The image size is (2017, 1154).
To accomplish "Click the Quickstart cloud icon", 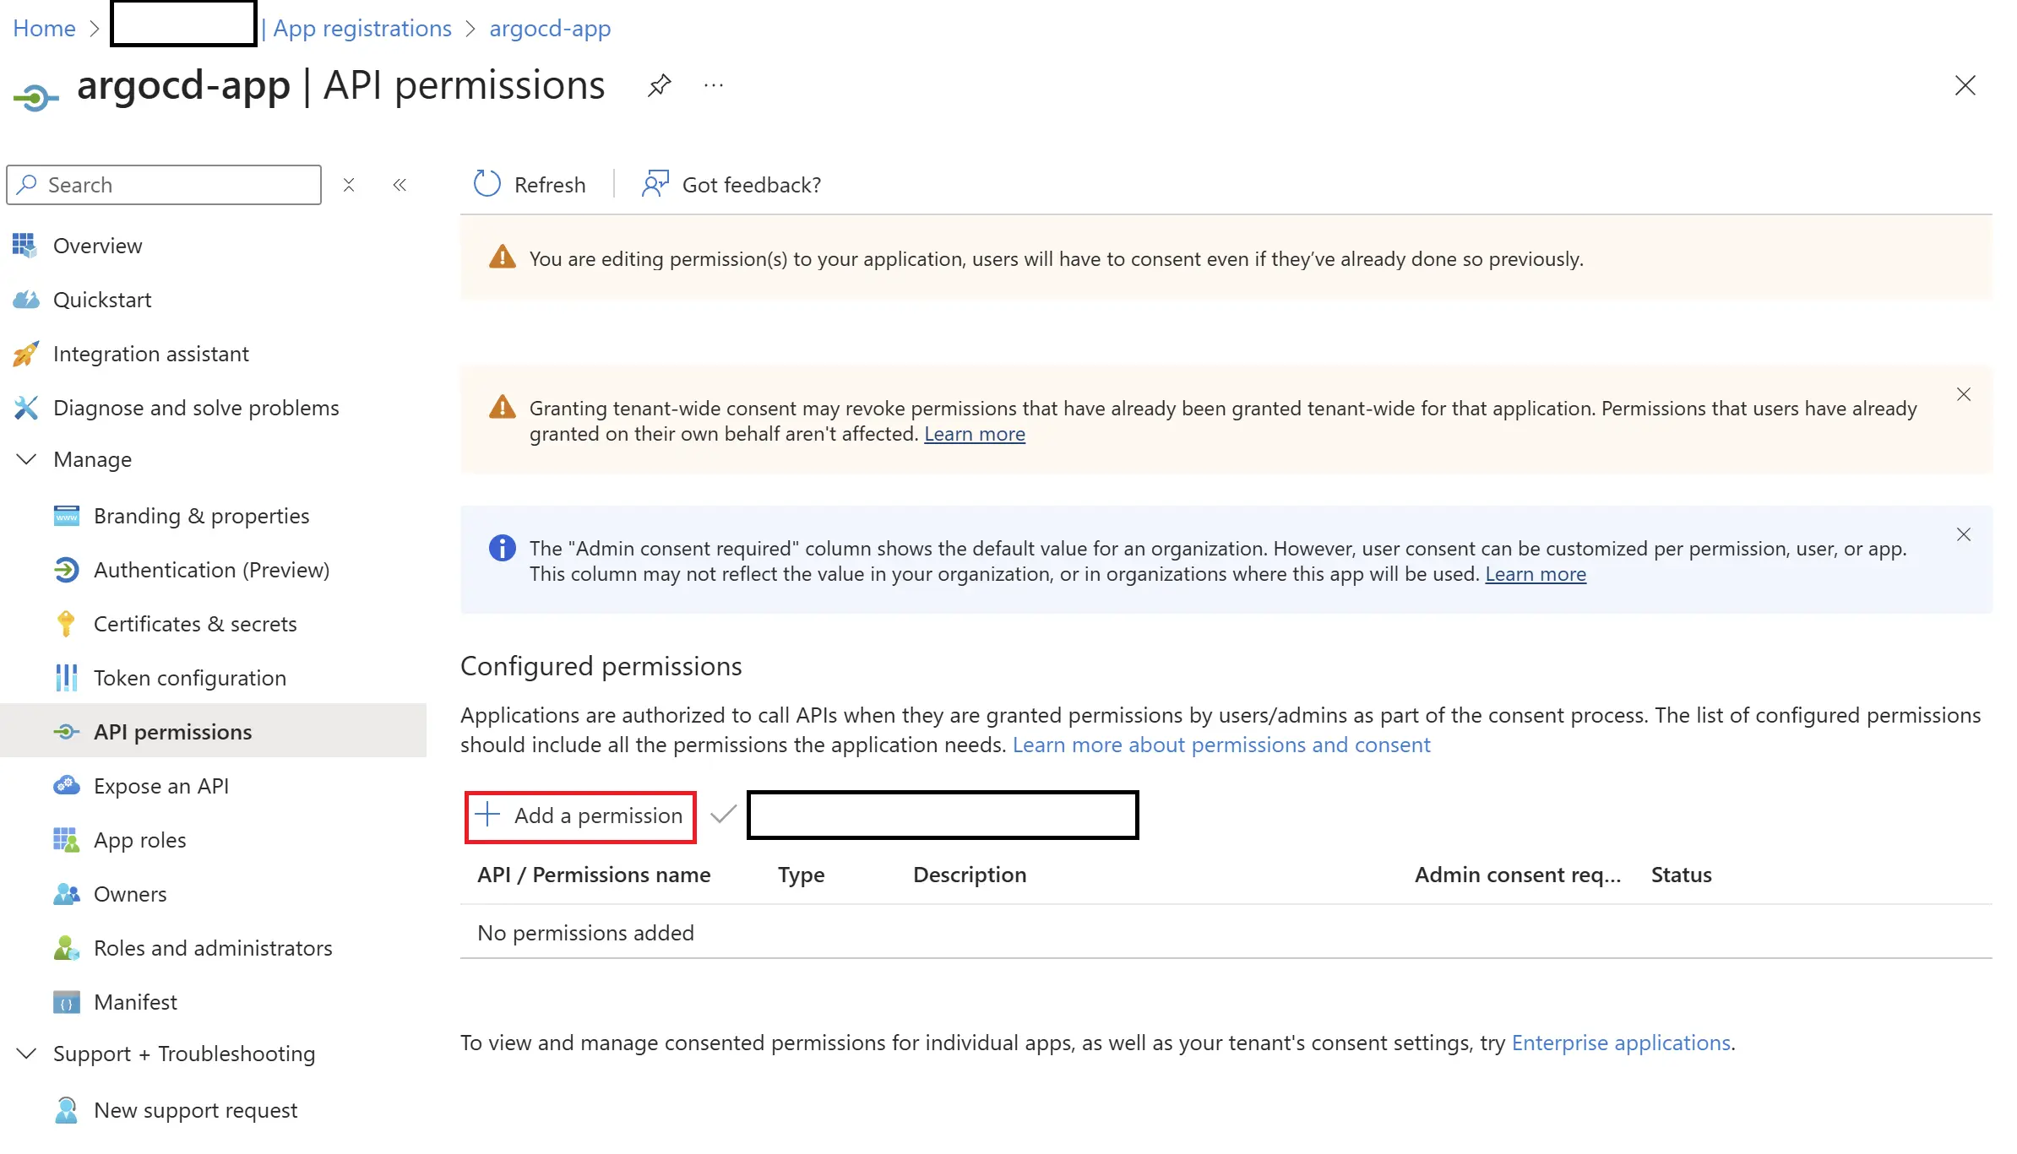I will (25, 300).
